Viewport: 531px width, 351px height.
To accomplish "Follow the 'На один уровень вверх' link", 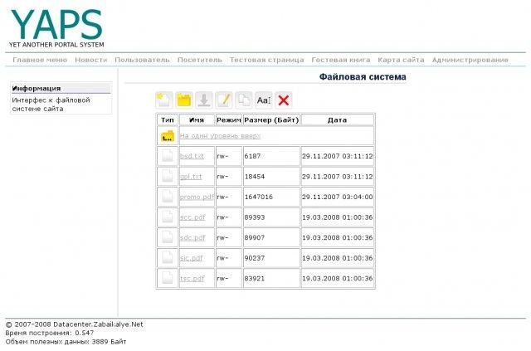I will [220, 136].
